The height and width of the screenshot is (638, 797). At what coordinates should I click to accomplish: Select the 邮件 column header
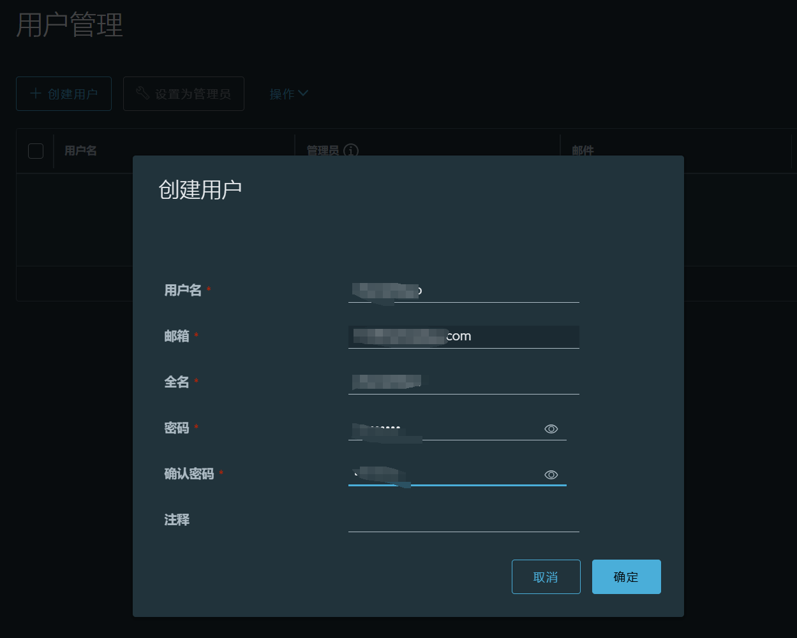point(583,151)
